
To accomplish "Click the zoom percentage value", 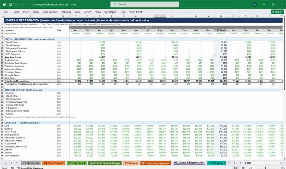I will (283, 168).
